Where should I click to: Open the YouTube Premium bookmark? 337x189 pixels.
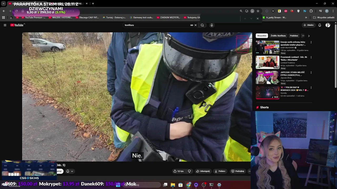tap(33, 18)
